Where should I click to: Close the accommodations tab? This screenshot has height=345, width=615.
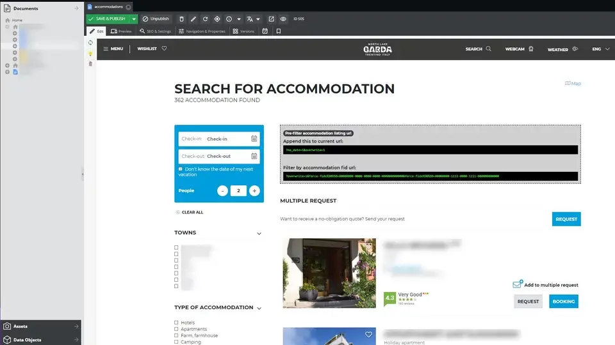tap(128, 7)
